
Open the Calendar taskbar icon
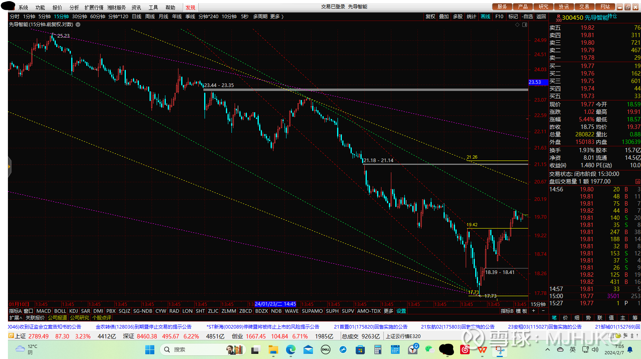(395, 350)
